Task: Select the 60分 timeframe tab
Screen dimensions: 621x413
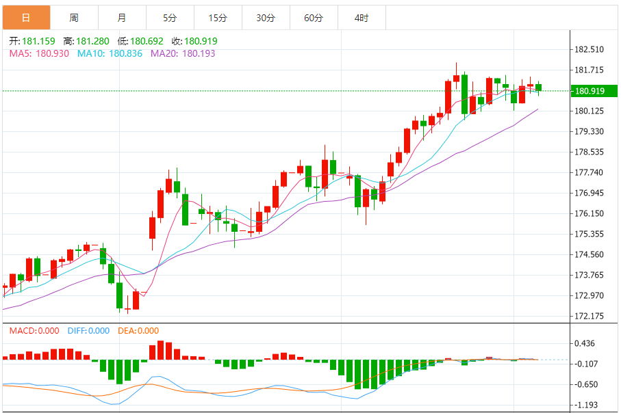Action: [x=314, y=18]
